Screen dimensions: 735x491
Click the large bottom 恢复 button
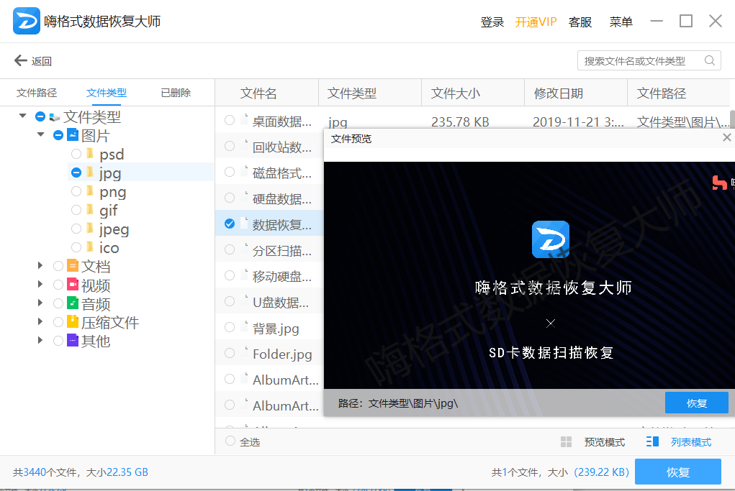click(x=678, y=472)
